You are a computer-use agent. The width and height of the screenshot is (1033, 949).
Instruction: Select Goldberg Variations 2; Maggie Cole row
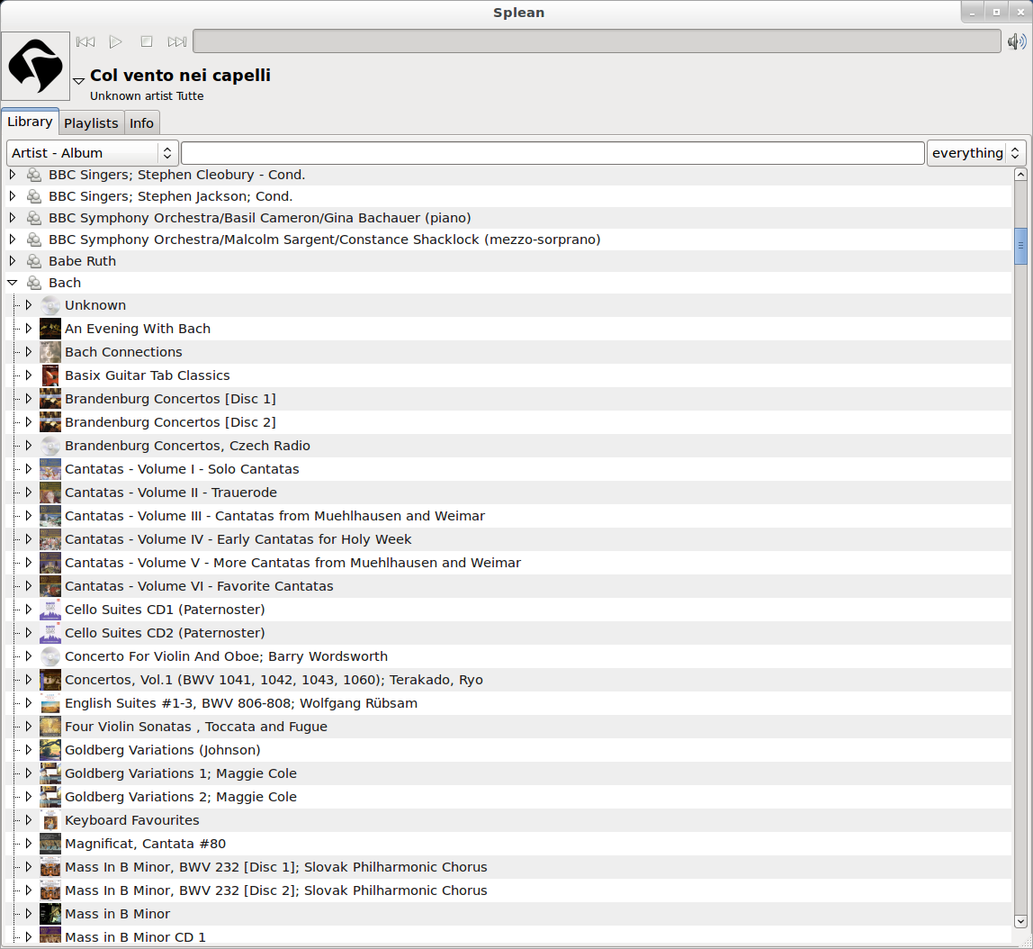click(508, 797)
